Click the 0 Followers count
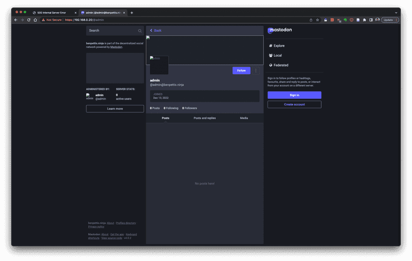Screen dimensions: 412x261 tap(190, 108)
